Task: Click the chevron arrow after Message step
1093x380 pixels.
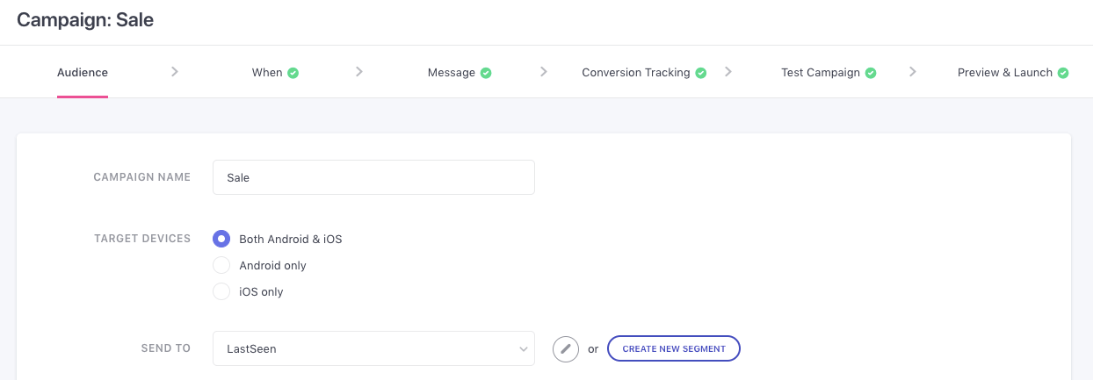Action: [544, 72]
